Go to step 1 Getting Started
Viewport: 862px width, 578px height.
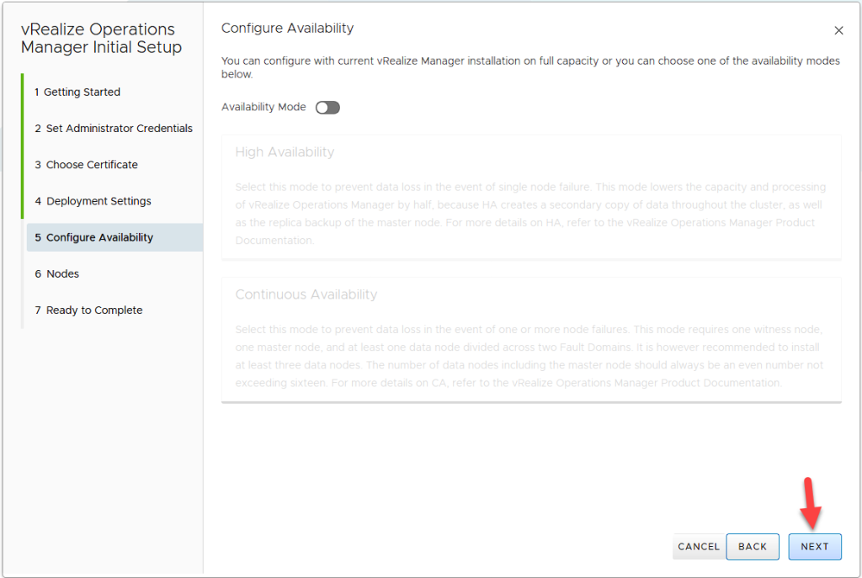click(x=82, y=92)
